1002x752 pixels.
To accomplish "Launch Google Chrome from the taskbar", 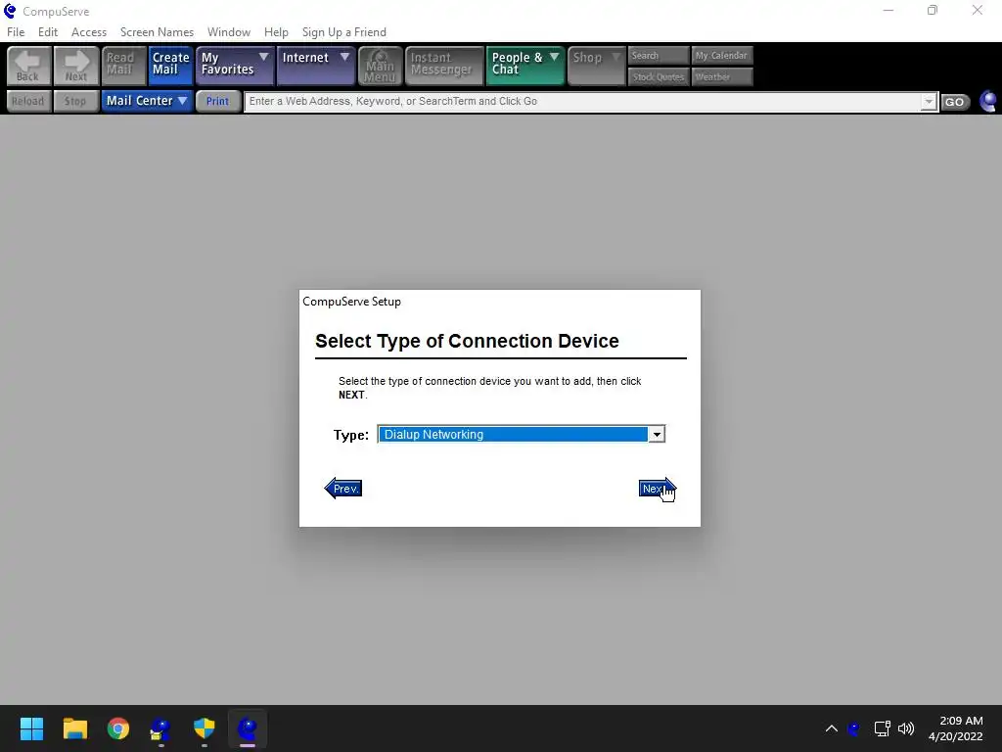I will pos(117,728).
